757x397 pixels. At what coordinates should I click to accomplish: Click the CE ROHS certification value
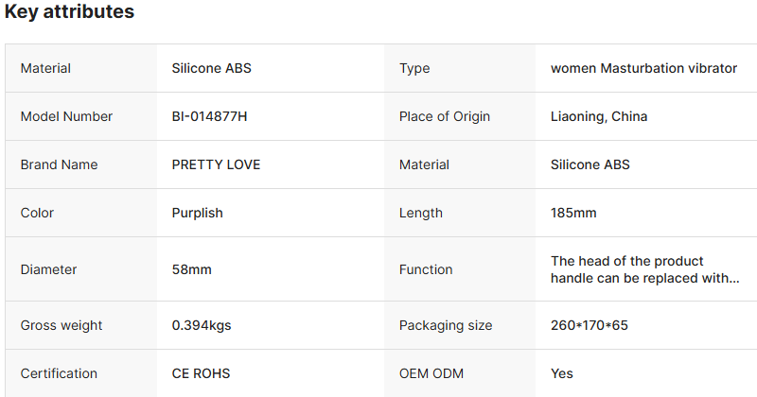click(201, 373)
